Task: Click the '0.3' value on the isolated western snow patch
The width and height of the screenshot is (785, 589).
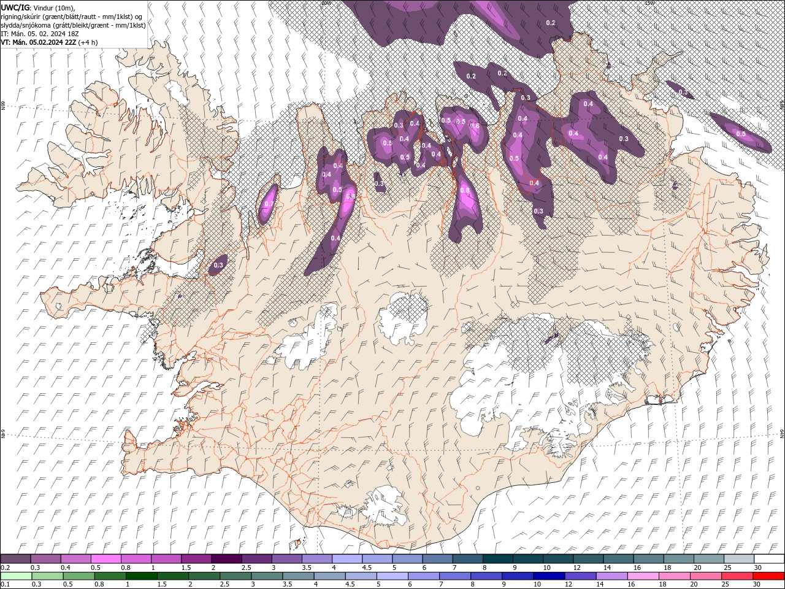Action: [x=218, y=266]
